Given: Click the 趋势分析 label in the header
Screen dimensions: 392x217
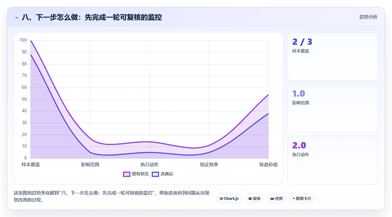Looking at the screenshot, I should click(368, 17).
